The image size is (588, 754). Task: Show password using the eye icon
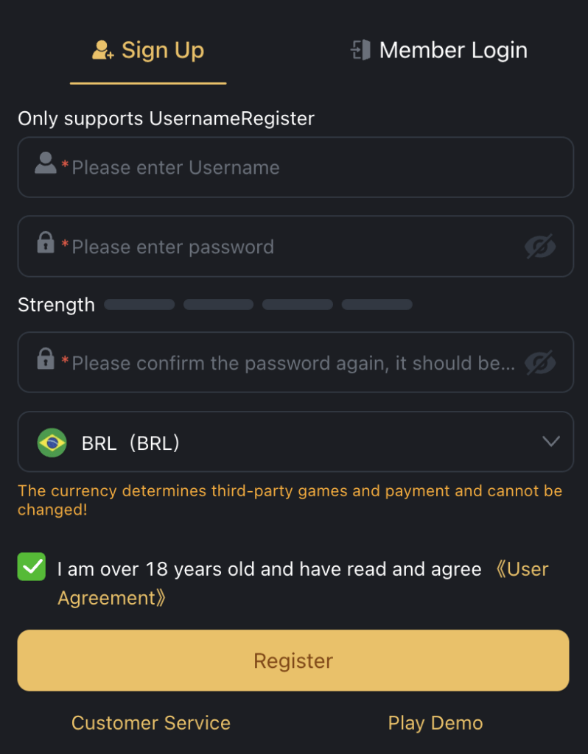[540, 247]
